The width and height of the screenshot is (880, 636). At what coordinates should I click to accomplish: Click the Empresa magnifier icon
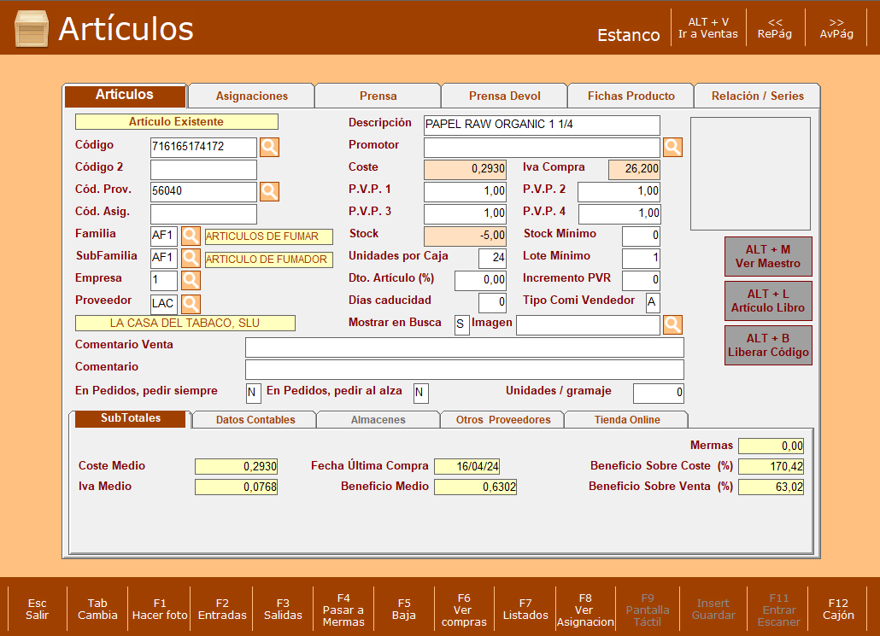point(191,280)
